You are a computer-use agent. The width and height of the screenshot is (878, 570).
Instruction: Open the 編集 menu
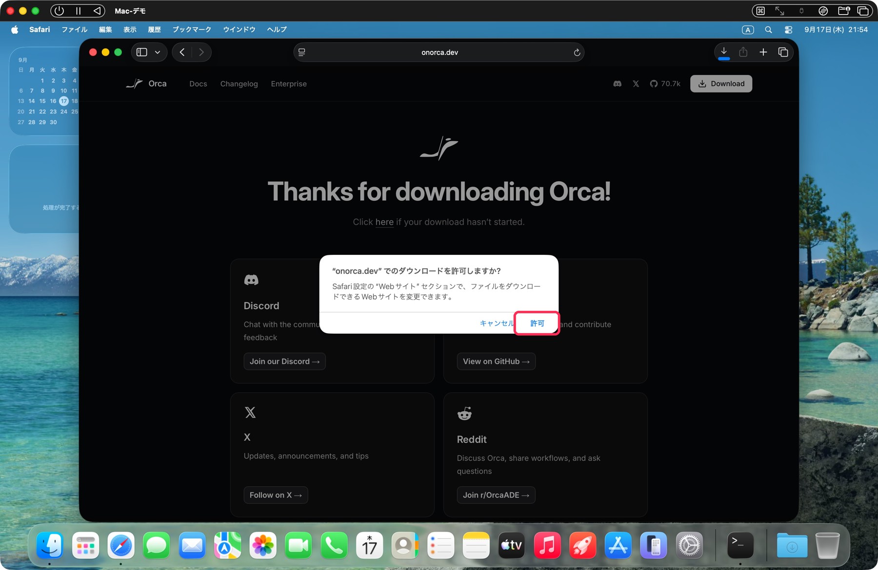tap(105, 30)
